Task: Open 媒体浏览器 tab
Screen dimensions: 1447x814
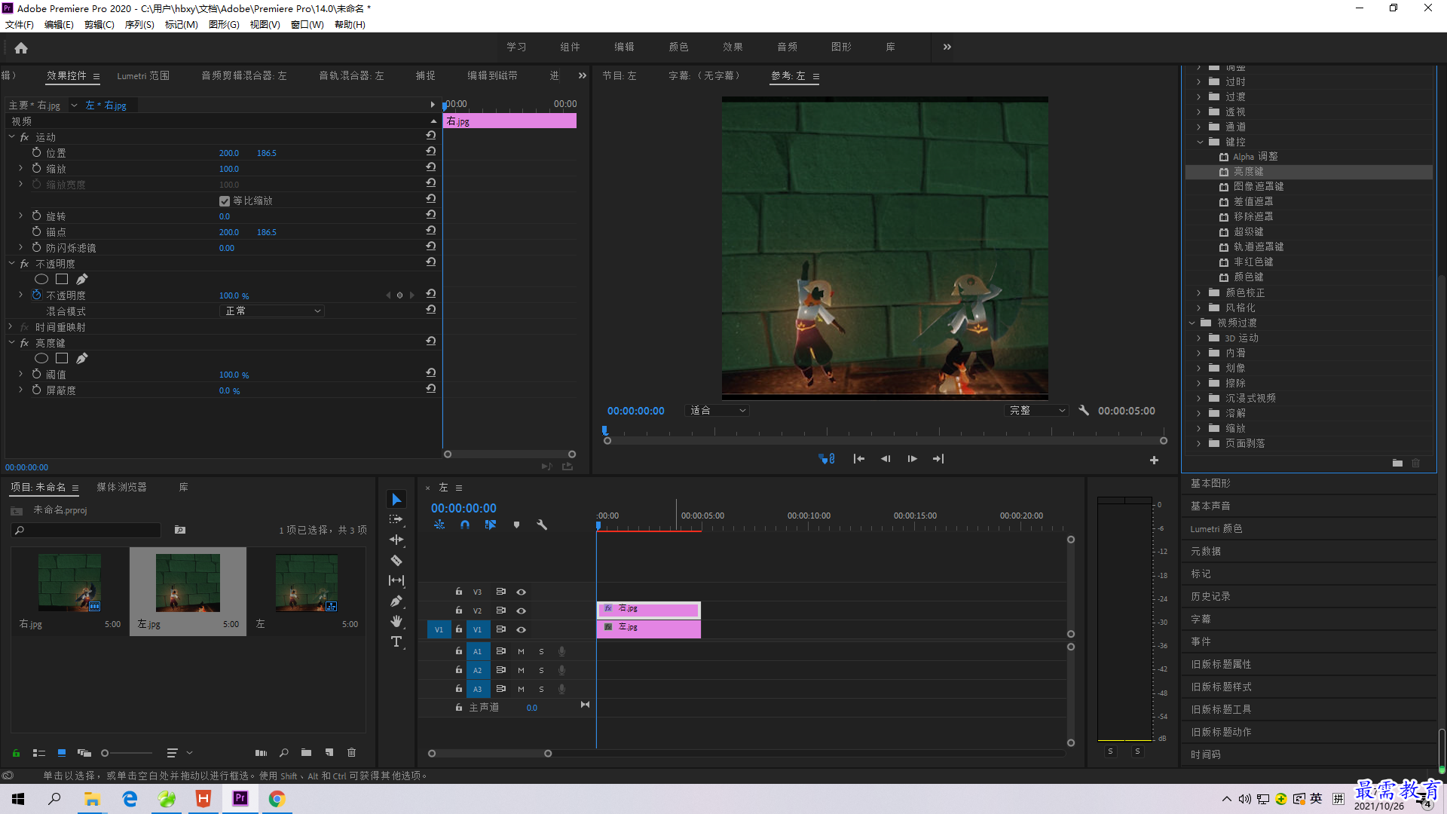Action: (x=121, y=488)
